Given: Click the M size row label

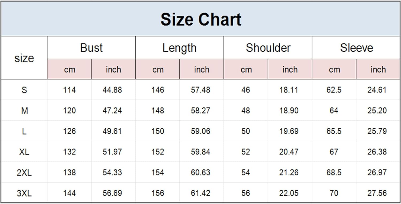Looking at the screenshot, I should coord(24,111).
